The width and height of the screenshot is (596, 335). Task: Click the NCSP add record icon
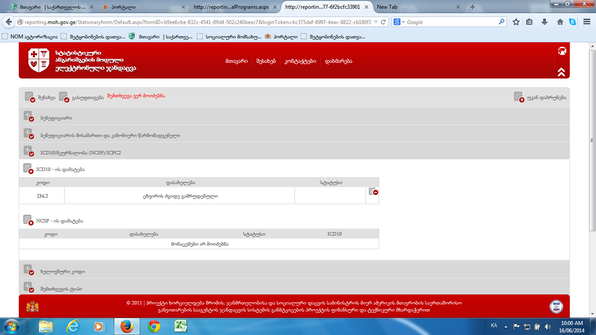(x=28, y=220)
